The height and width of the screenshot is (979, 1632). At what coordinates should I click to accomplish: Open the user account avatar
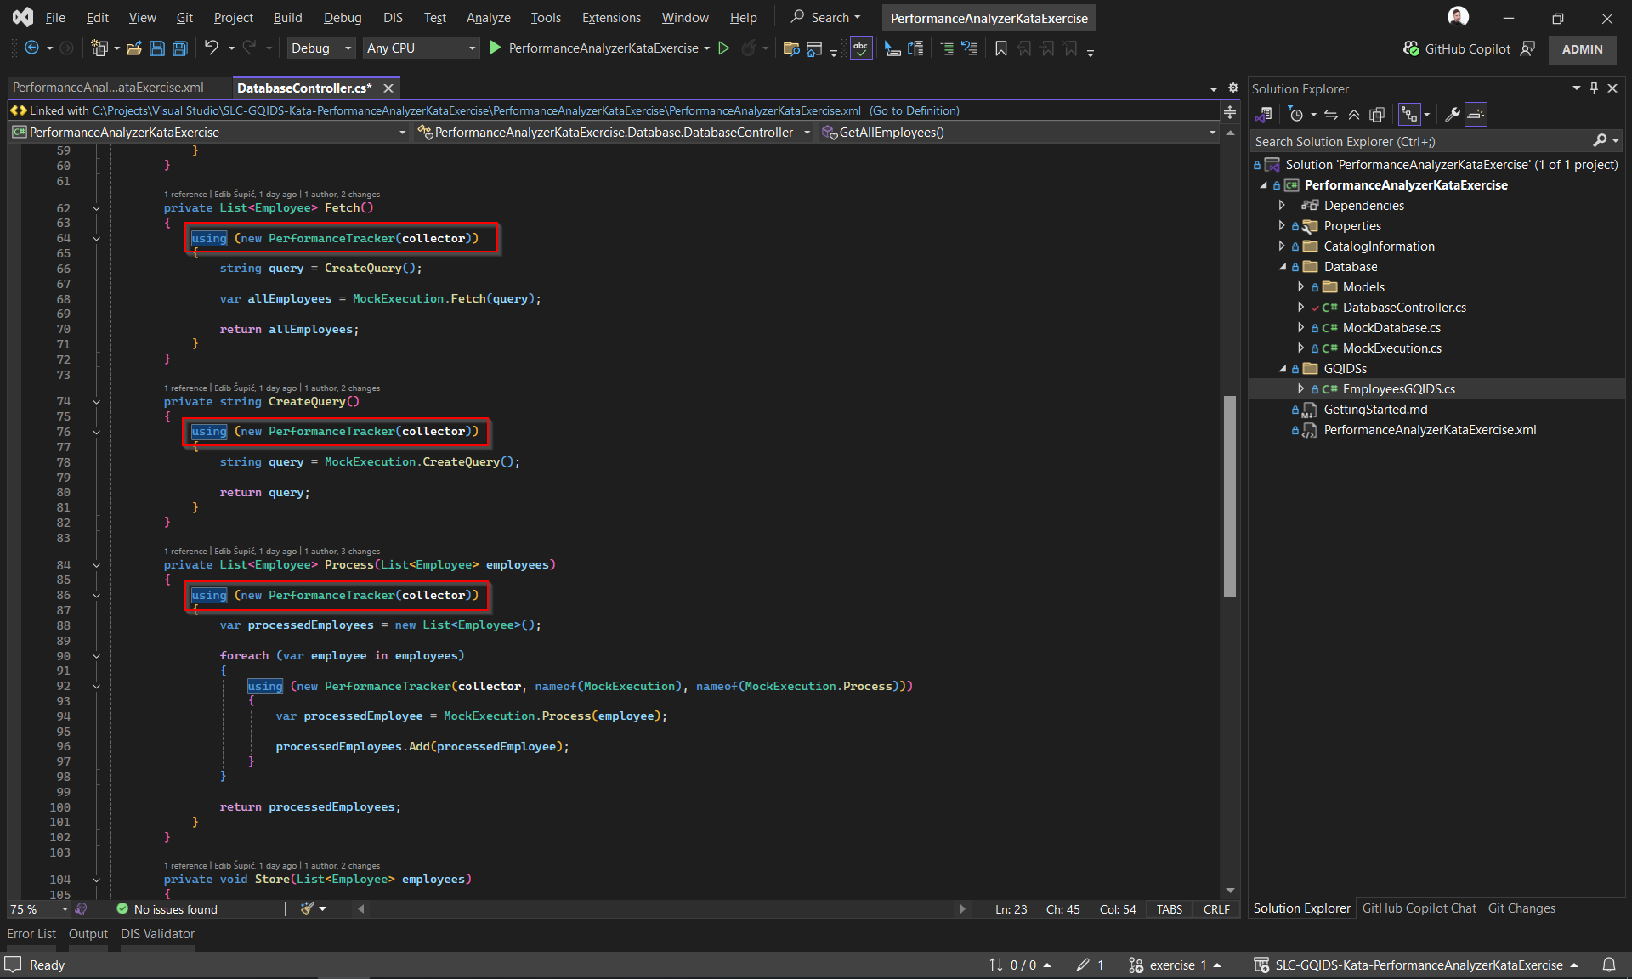[1458, 17]
